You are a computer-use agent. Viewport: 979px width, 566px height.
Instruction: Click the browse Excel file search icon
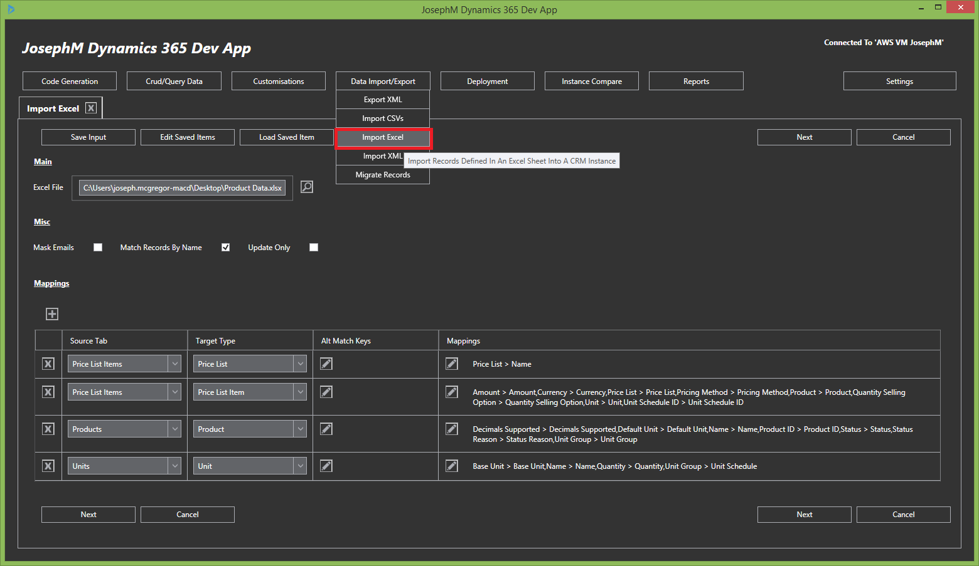[306, 187]
